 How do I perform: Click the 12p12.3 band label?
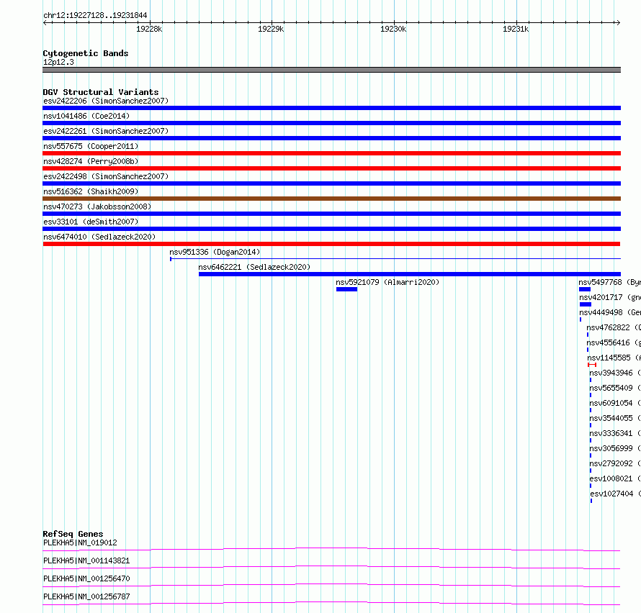point(58,62)
